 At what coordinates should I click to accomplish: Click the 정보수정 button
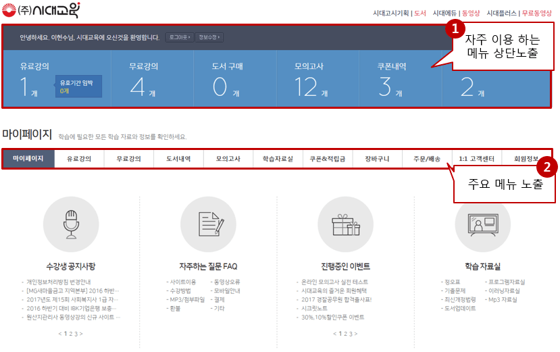click(x=209, y=37)
